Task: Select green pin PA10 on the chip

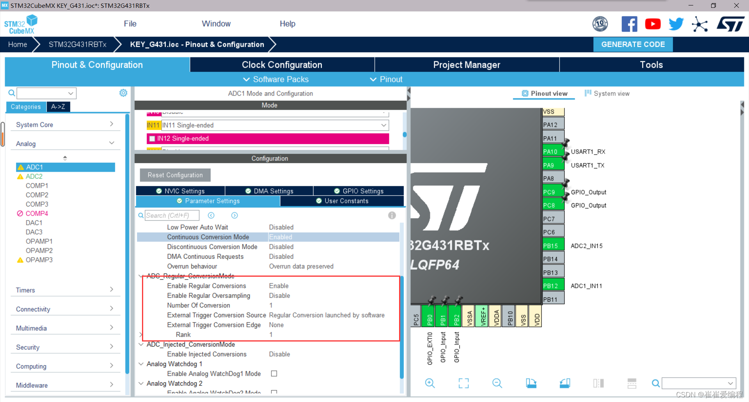Action: pyautogui.click(x=553, y=151)
